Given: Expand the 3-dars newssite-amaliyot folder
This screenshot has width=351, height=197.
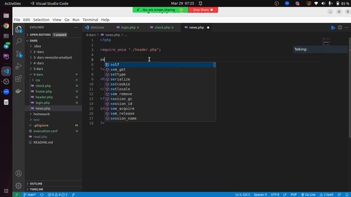Looking at the screenshot, I should pyautogui.click(x=53, y=57).
